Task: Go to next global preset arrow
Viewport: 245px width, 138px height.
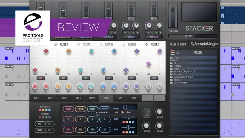Action: point(178,36)
